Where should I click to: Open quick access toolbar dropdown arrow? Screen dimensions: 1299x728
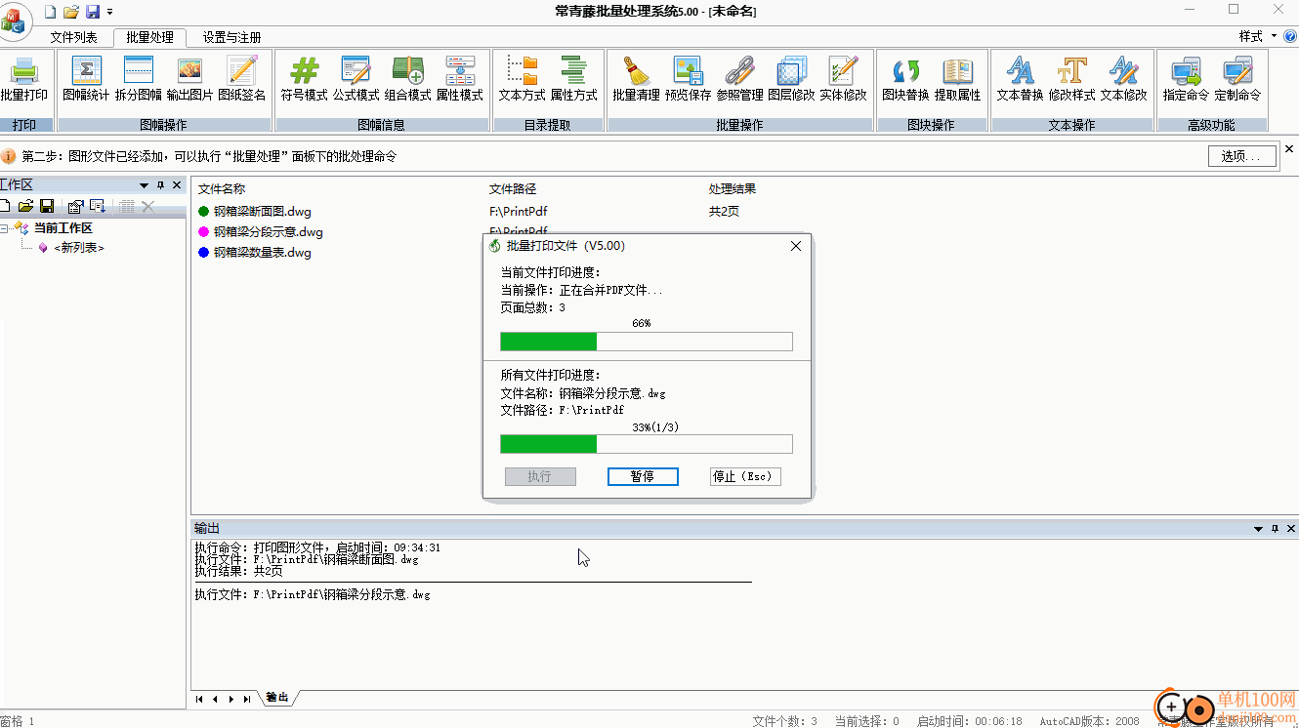pyautogui.click(x=110, y=12)
